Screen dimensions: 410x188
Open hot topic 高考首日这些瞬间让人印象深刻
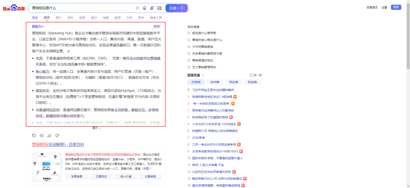[213, 110]
